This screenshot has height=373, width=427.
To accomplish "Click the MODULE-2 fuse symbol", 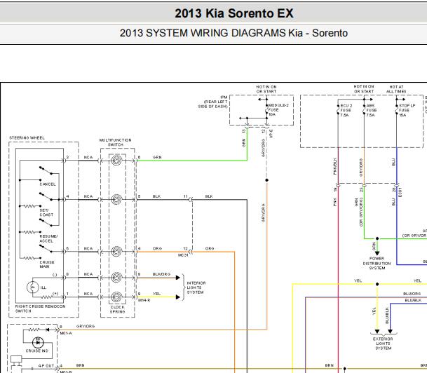I will point(267,111).
